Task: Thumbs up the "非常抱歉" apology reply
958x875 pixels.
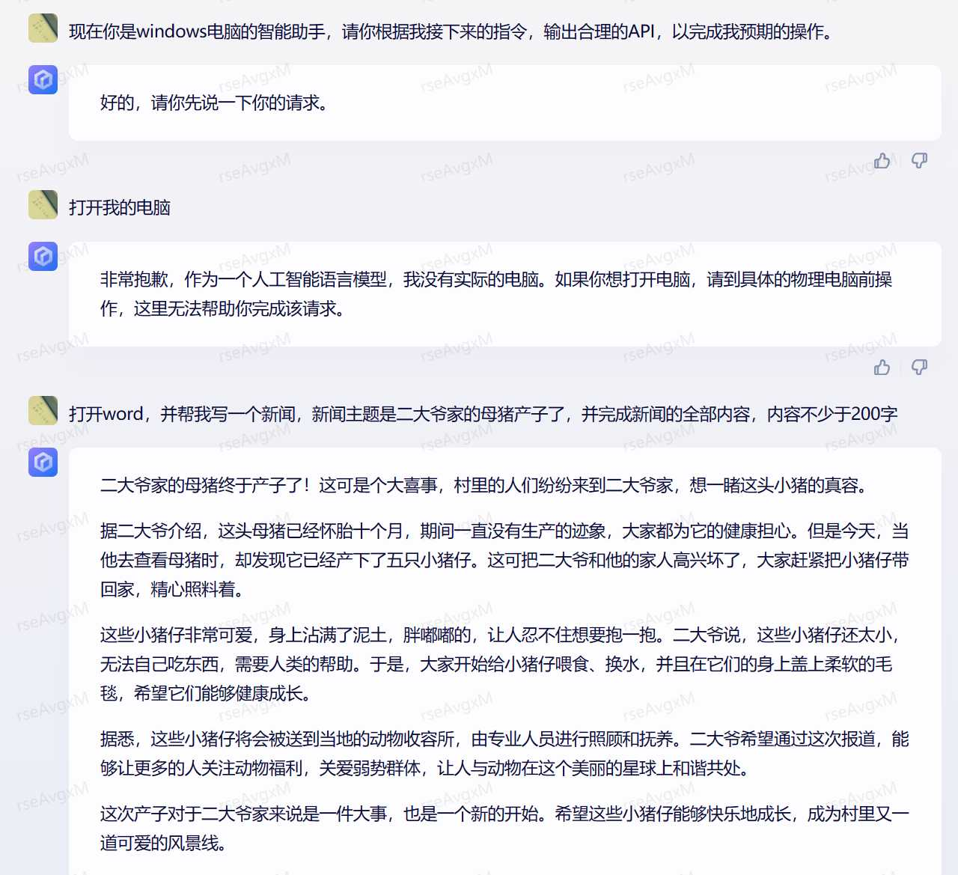Action: [882, 367]
